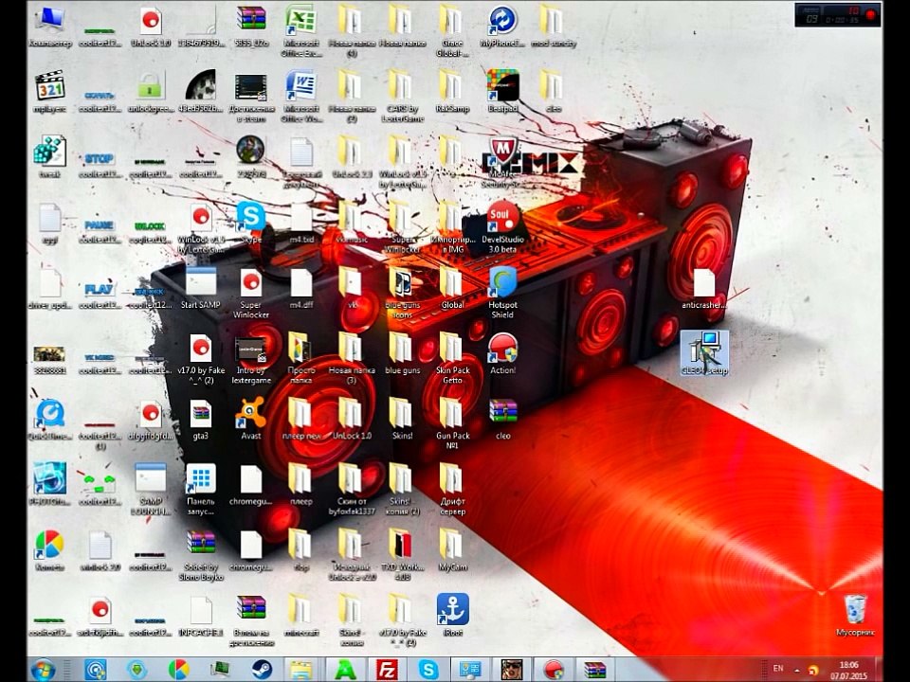Open the green A app on taskbar
This screenshot has height=682, width=910.
(346, 670)
